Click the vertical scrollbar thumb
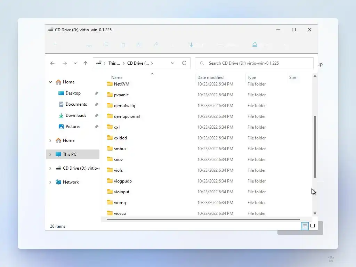This screenshot has width=356, height=267. [x=315, y=147]
